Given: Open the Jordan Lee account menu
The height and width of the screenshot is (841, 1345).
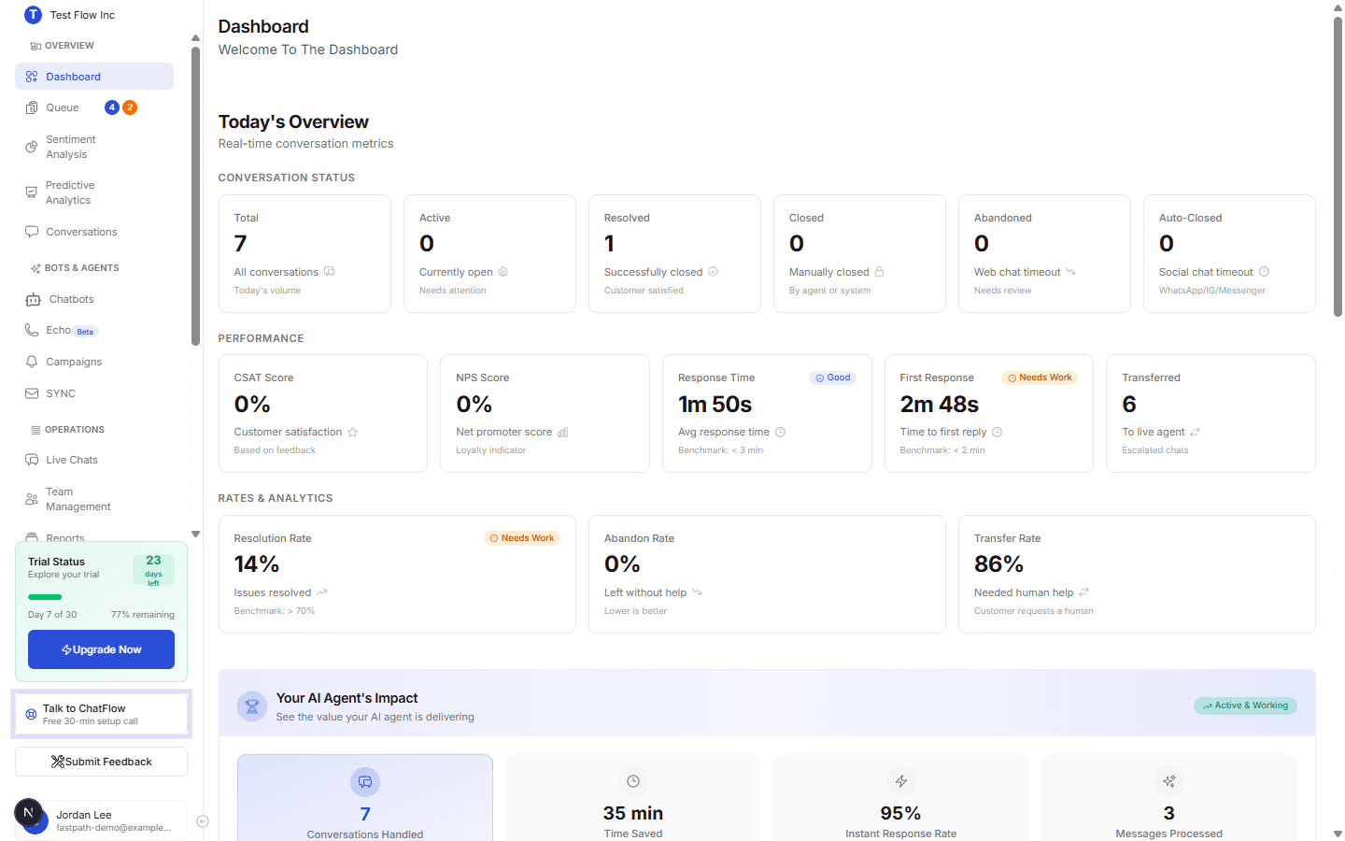Looking at the screenshot, I should pos(101,820).
